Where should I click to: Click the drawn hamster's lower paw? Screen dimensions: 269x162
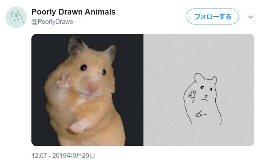pyautogui.click(x=199, y=114)
